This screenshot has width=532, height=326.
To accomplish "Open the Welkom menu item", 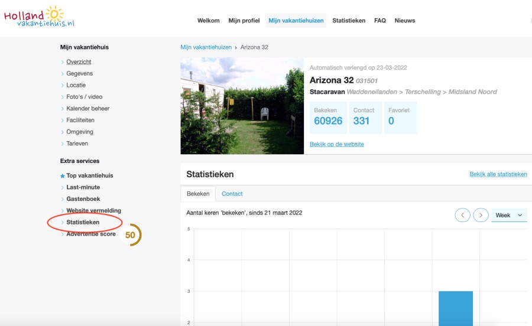I will click(208, 21).
